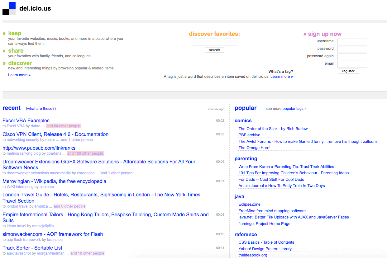
Task: Open The Awful Forums Garfield link
Action: 308,142
